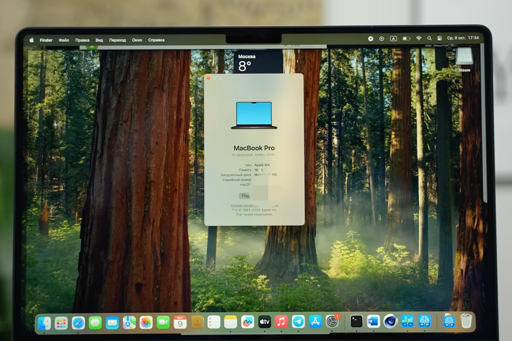
Task: Open the Переход menu
Action: pyautogui.click(x=117, y=40)
